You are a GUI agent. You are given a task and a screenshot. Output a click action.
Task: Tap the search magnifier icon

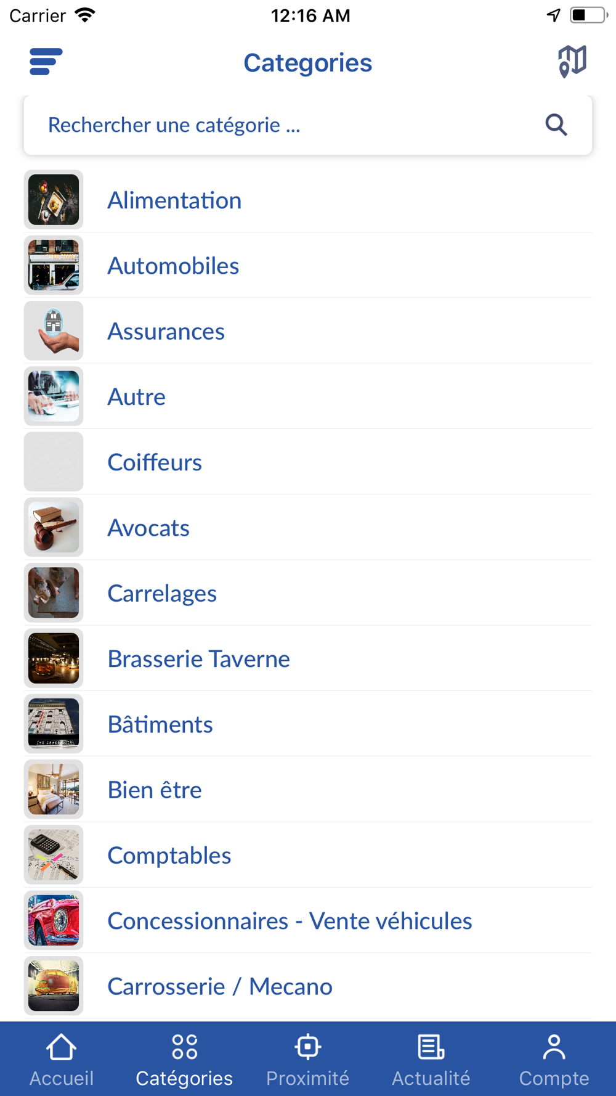[556, 125]
